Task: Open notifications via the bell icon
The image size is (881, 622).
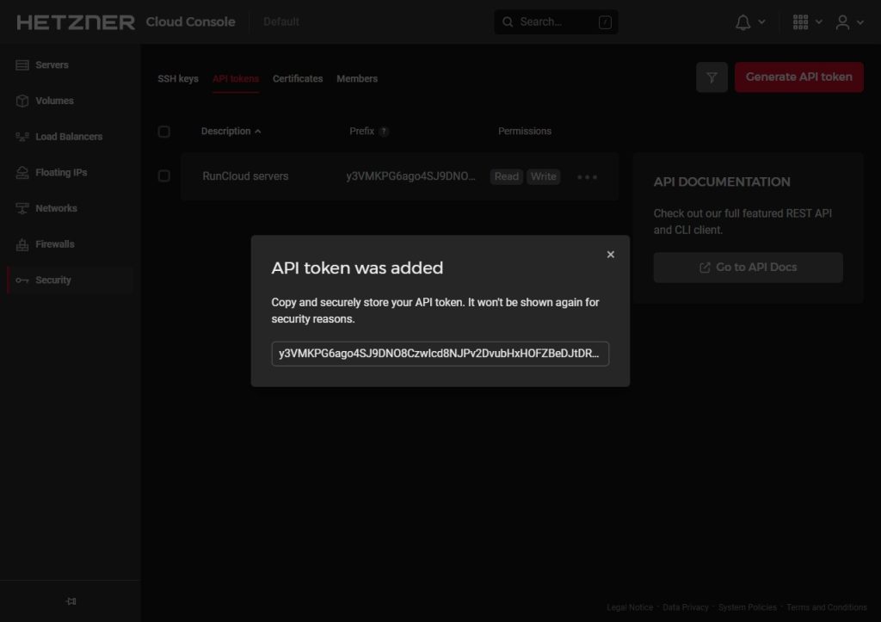Action: click(743, 22)
